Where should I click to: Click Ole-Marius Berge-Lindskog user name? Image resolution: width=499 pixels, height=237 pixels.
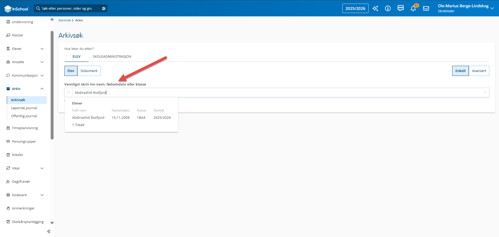[x=463, y=6]
